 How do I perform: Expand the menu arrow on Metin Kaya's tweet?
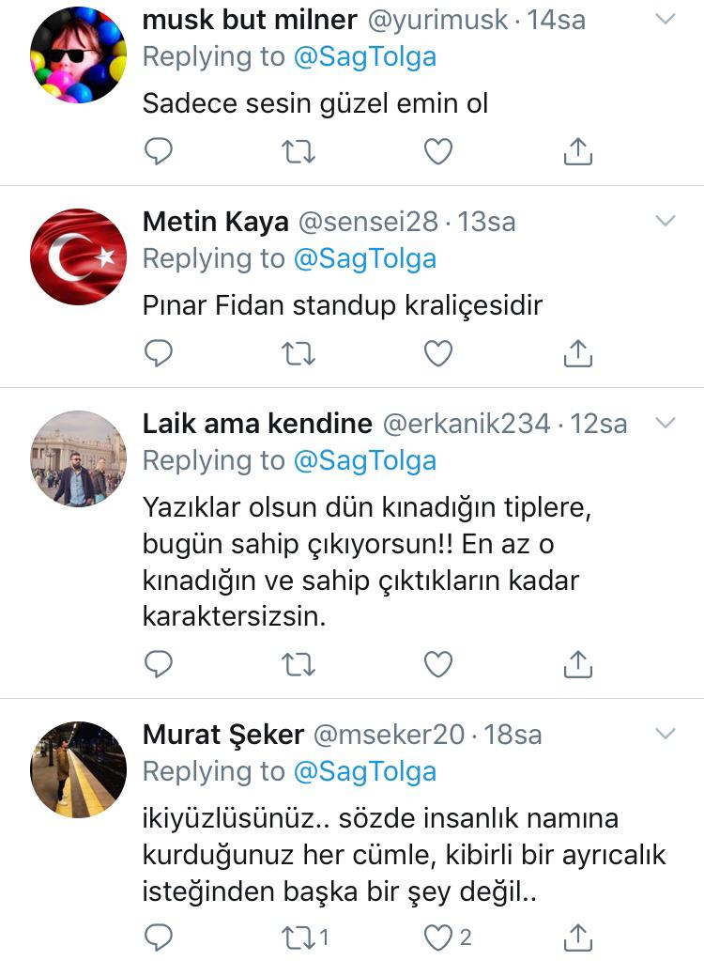(x=665, y=221)
